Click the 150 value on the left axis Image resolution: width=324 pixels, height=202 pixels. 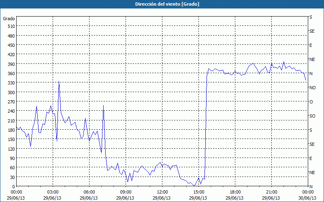12,139
